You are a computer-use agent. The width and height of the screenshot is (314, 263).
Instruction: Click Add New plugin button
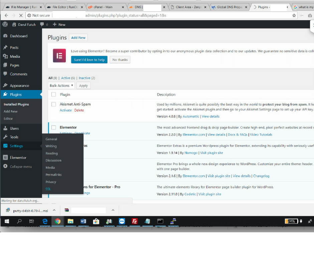(x=78, y=38)
